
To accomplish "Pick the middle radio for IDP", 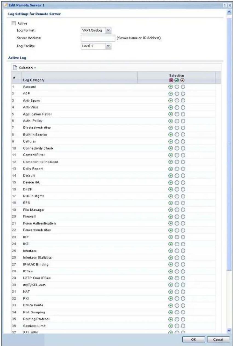I will point(177,237).
